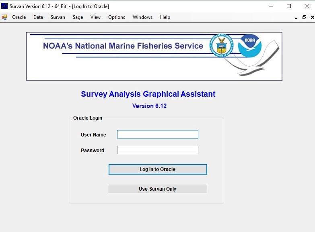Viewport: 315px width, 232px height.
Task: Close the Survan application window
Action: (307, 6)
